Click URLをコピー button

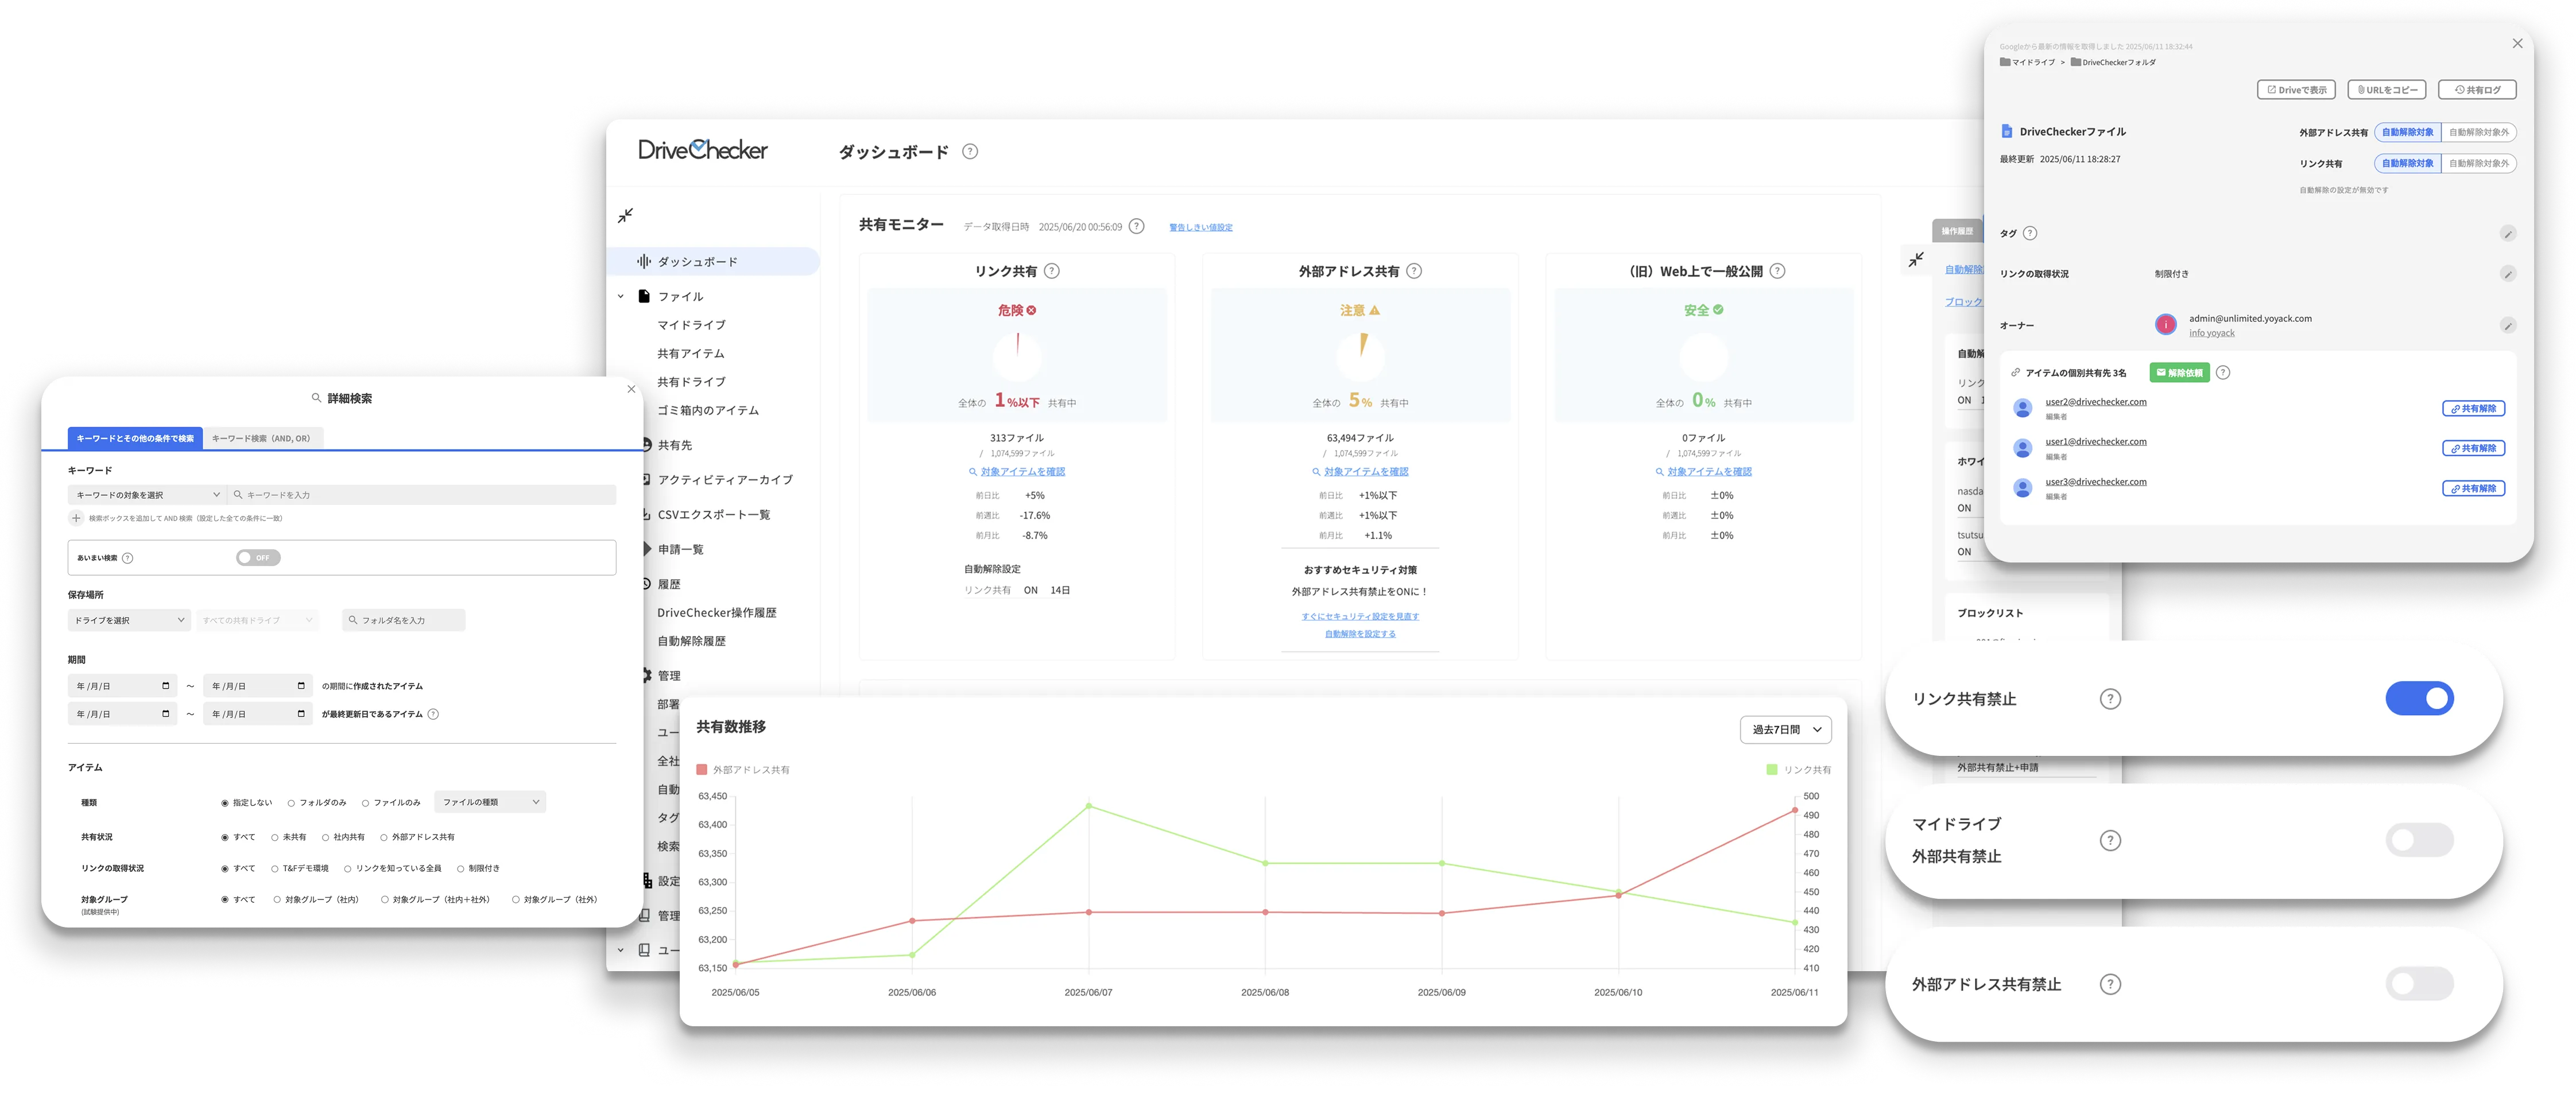point(2387,90)
